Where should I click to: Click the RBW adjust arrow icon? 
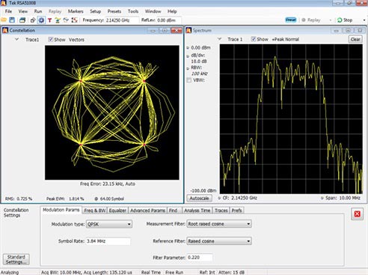coord(188,68)
